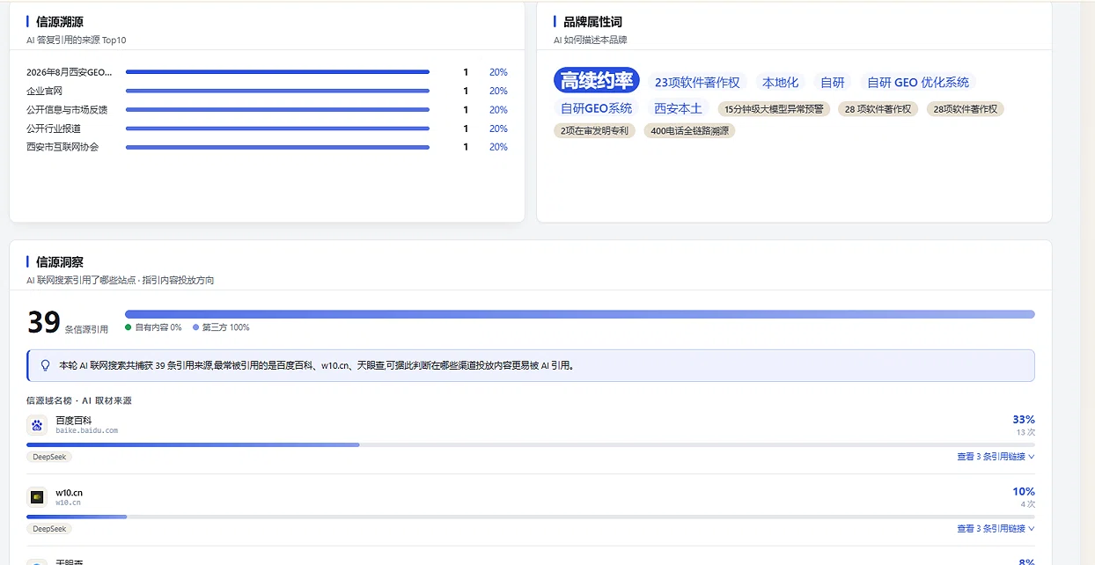Click the 西安本土 tag
The image size is (1095, 565).
(678, 108)
